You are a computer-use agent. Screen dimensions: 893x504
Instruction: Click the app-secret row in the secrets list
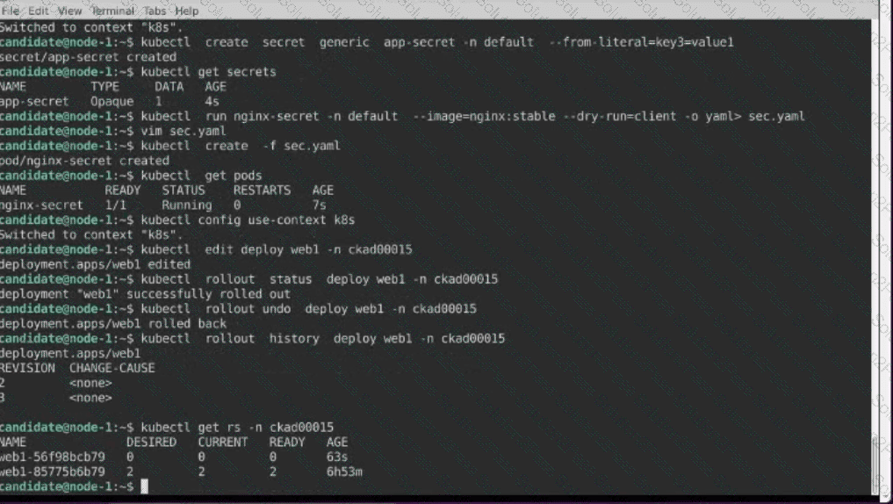pos(35,102)
